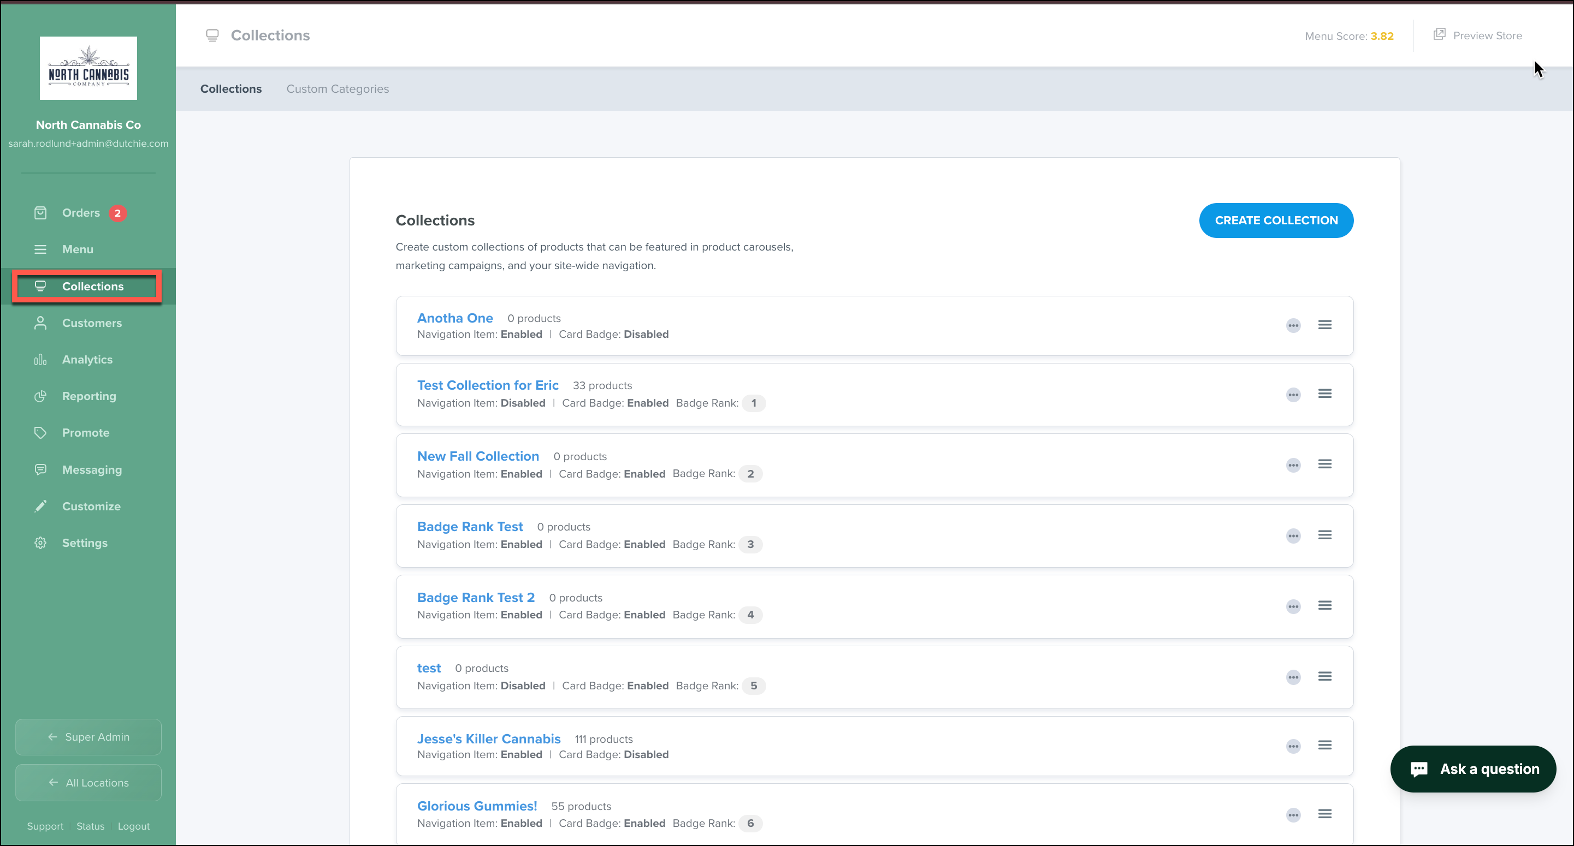Open options menu for Badge Rank Test
This screenshot has height=846, width=1574.
click(1293, 537)
